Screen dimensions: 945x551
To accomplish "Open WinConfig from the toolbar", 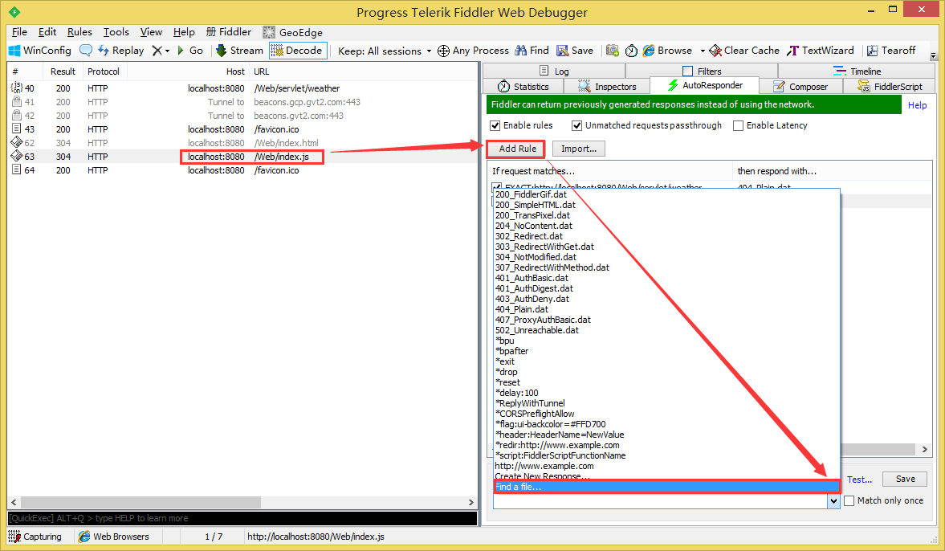I will 40,51.
